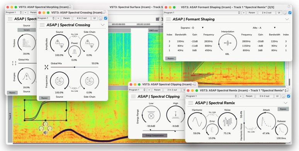Click the Global Mix slider in Spectral Crossing
Screen dimensions: 299x151
pyautogui.click(x=75, y=67)
